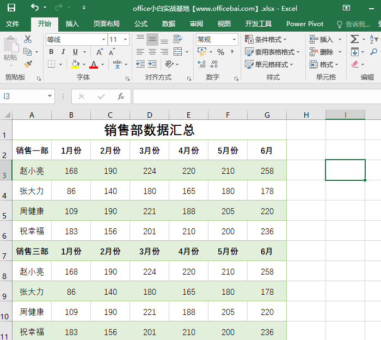
Task: Click the Select All corner triangle
Action: [x=7, y=114]
